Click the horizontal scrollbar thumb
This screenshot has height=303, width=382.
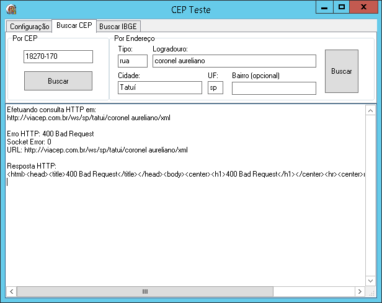click(x=145, y=291)
